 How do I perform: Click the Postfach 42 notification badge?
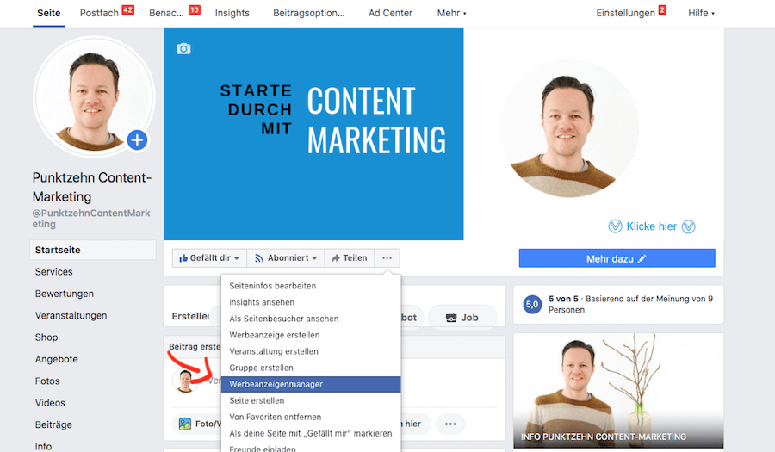[x=128, y=9]
